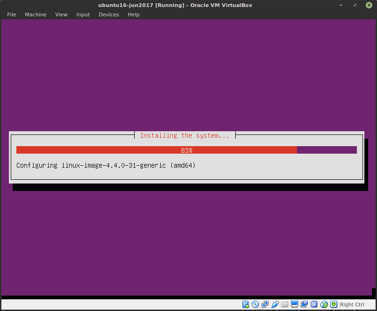Click the hard disk activity status icon
This screenshot has height=311, width=377.
(246, 304)
